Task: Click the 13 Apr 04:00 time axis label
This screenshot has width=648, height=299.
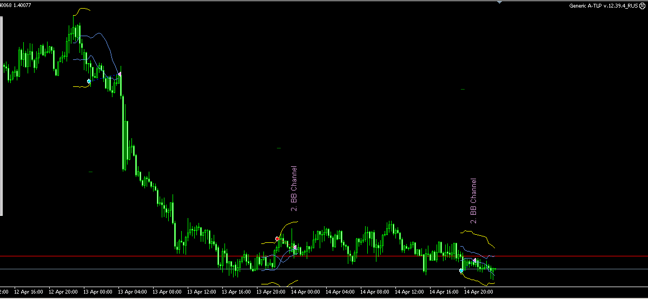Action: tap(133, 292)
